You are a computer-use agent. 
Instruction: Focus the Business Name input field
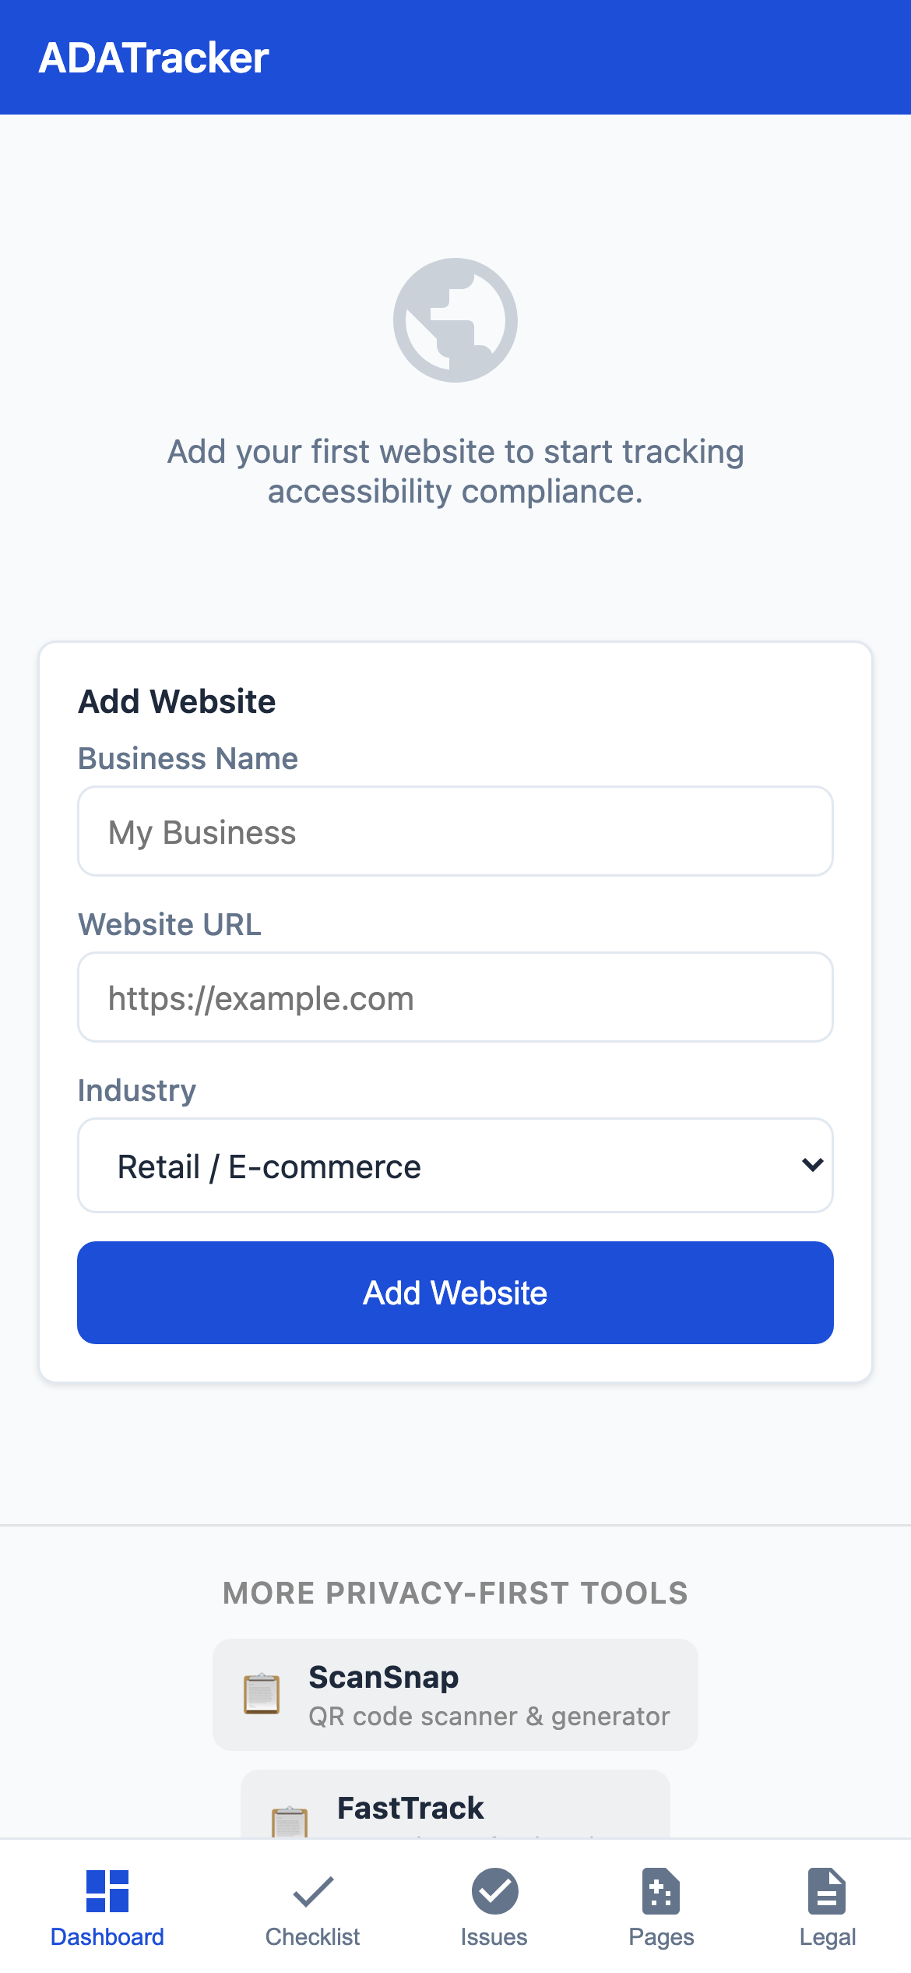(x=455, y=831)
